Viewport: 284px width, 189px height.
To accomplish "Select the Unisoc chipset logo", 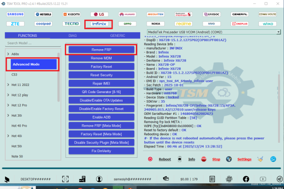I will point(212,14).
